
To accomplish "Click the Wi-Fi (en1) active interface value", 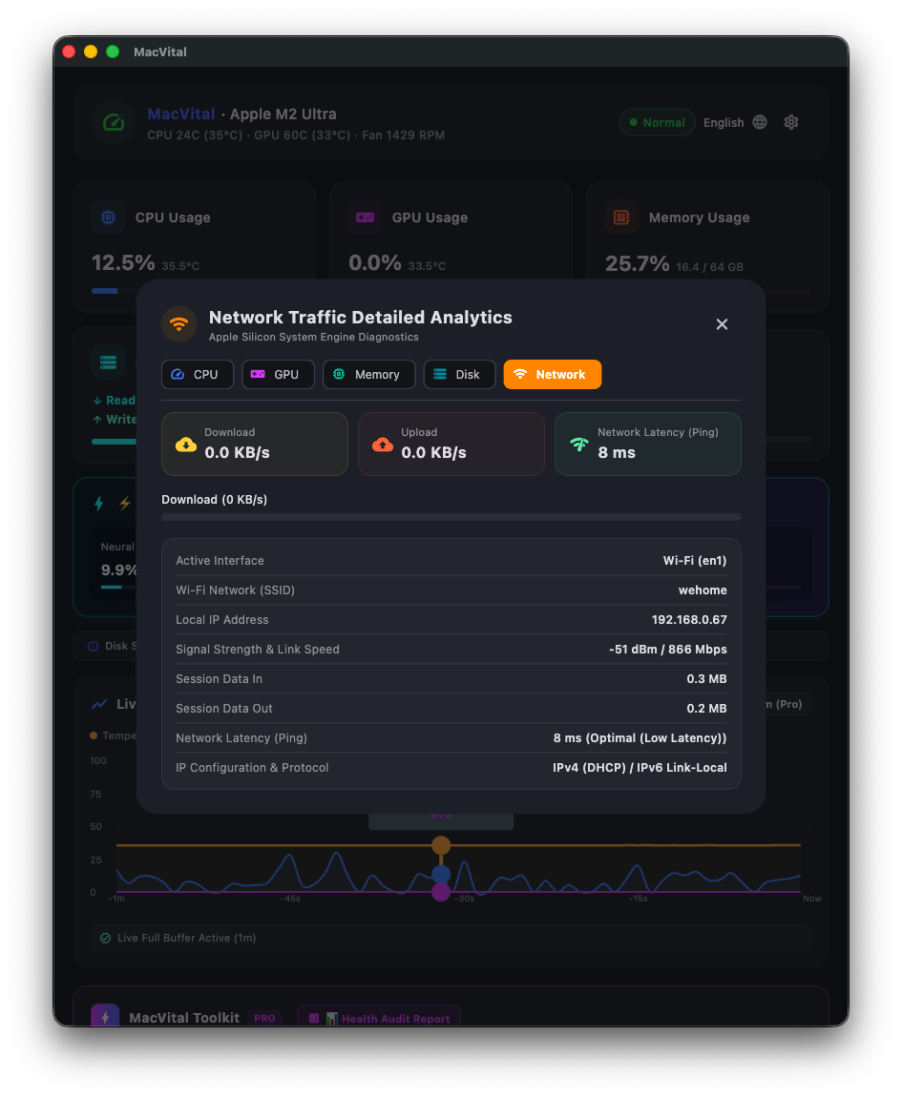I will (695, 560).
